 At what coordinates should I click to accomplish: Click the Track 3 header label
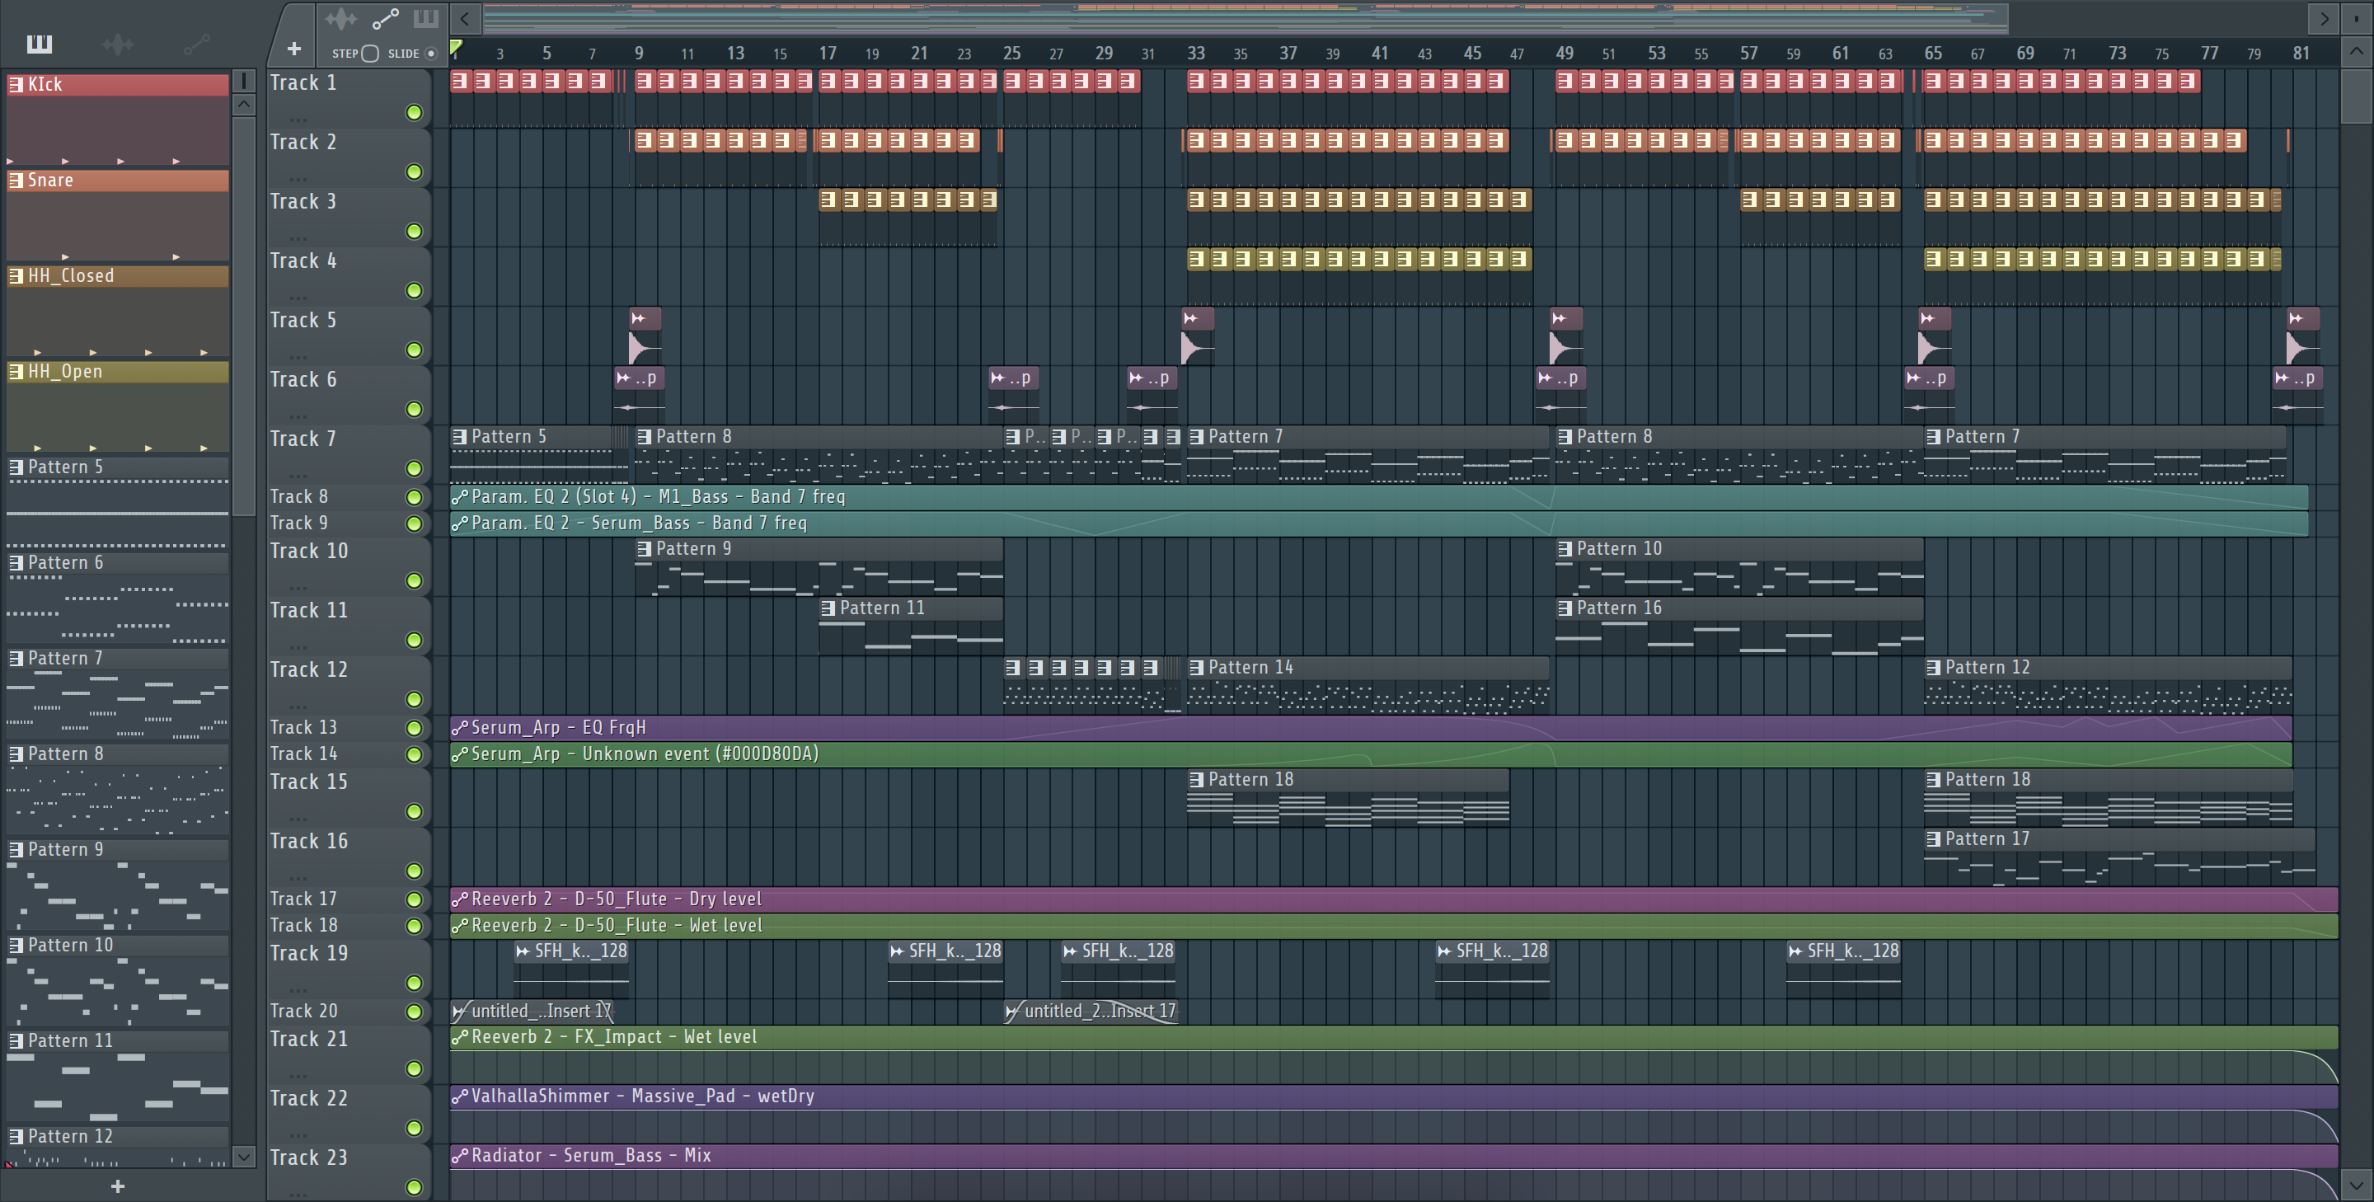[303, 202]
